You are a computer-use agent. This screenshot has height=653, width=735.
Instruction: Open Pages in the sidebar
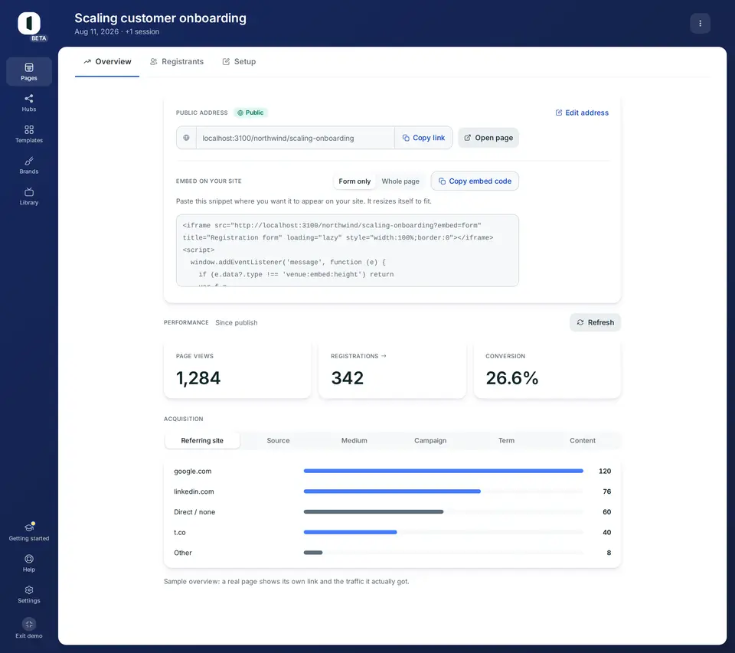(x=29, y=72)
